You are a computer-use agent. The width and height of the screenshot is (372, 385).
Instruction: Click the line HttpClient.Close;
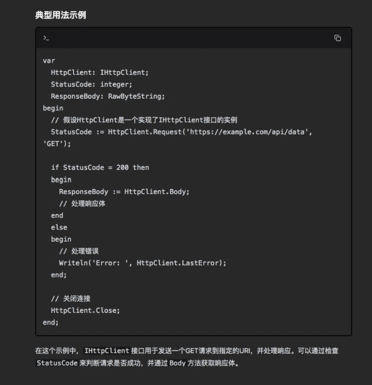coord(85,310)
